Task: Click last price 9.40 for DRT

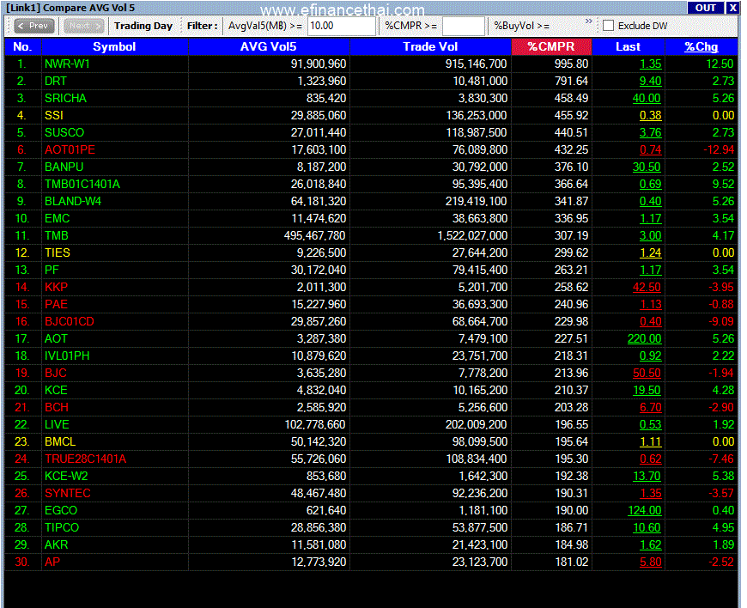Action: tap(650, 81)
